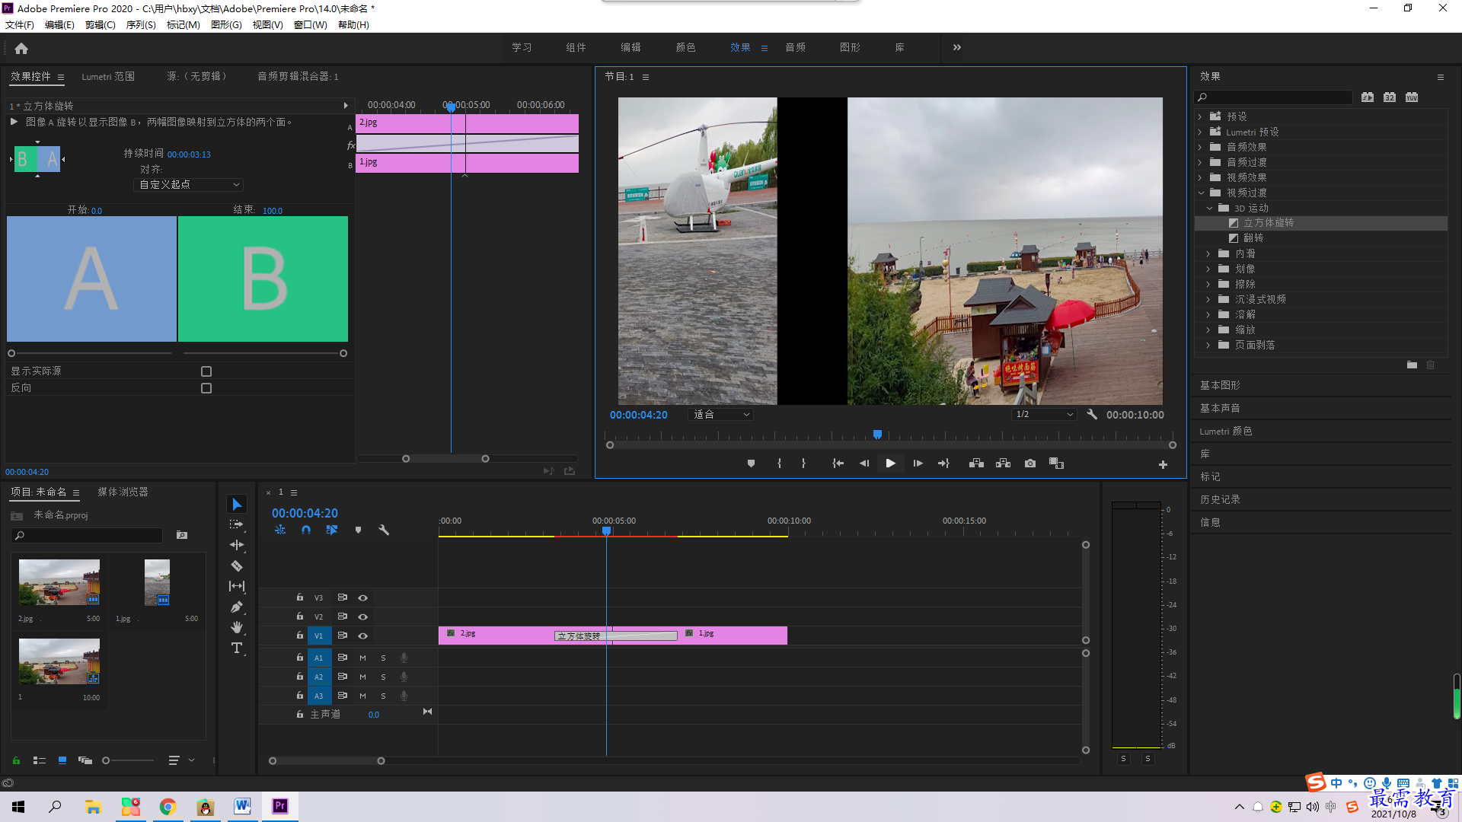Select the Pen tool
The height and width of the screenshot is (822, 1462).
coord(237,607)
